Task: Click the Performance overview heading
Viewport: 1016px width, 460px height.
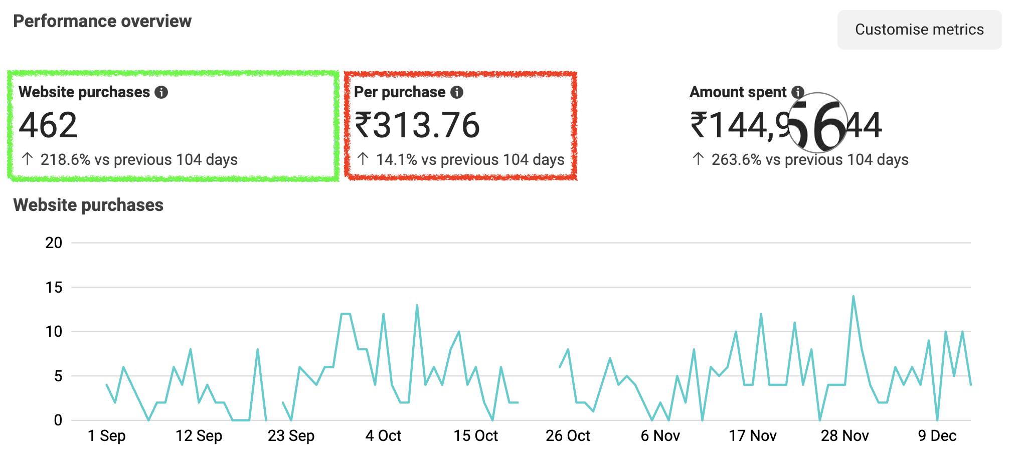Action: click(x=102, y=21)
